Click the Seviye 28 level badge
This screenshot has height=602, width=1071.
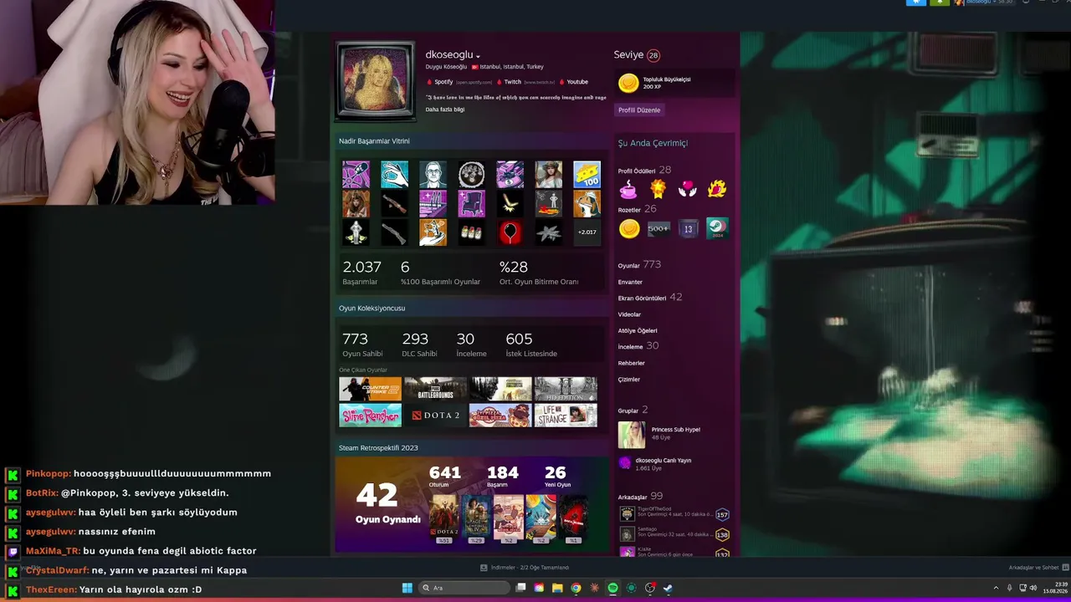[x=653, y=55]
